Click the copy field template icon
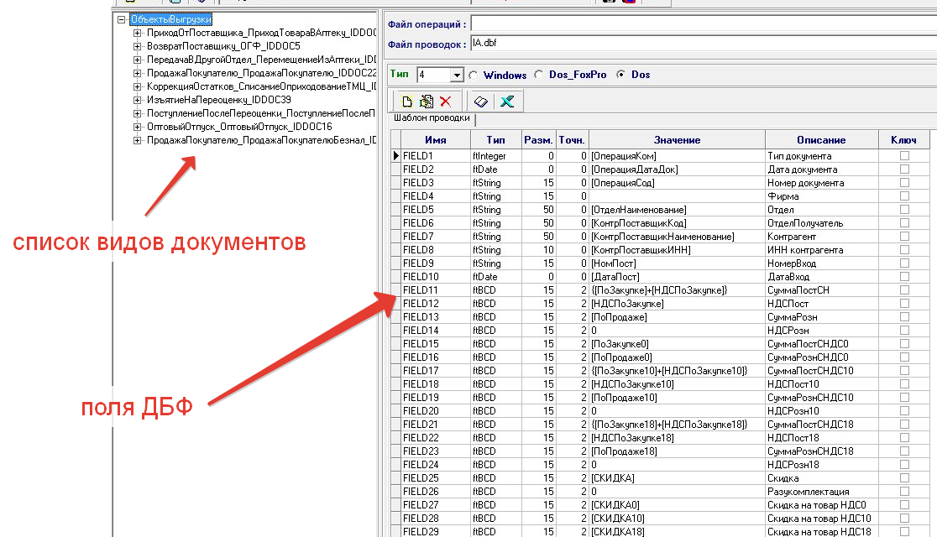 click(x=426, y=102)
